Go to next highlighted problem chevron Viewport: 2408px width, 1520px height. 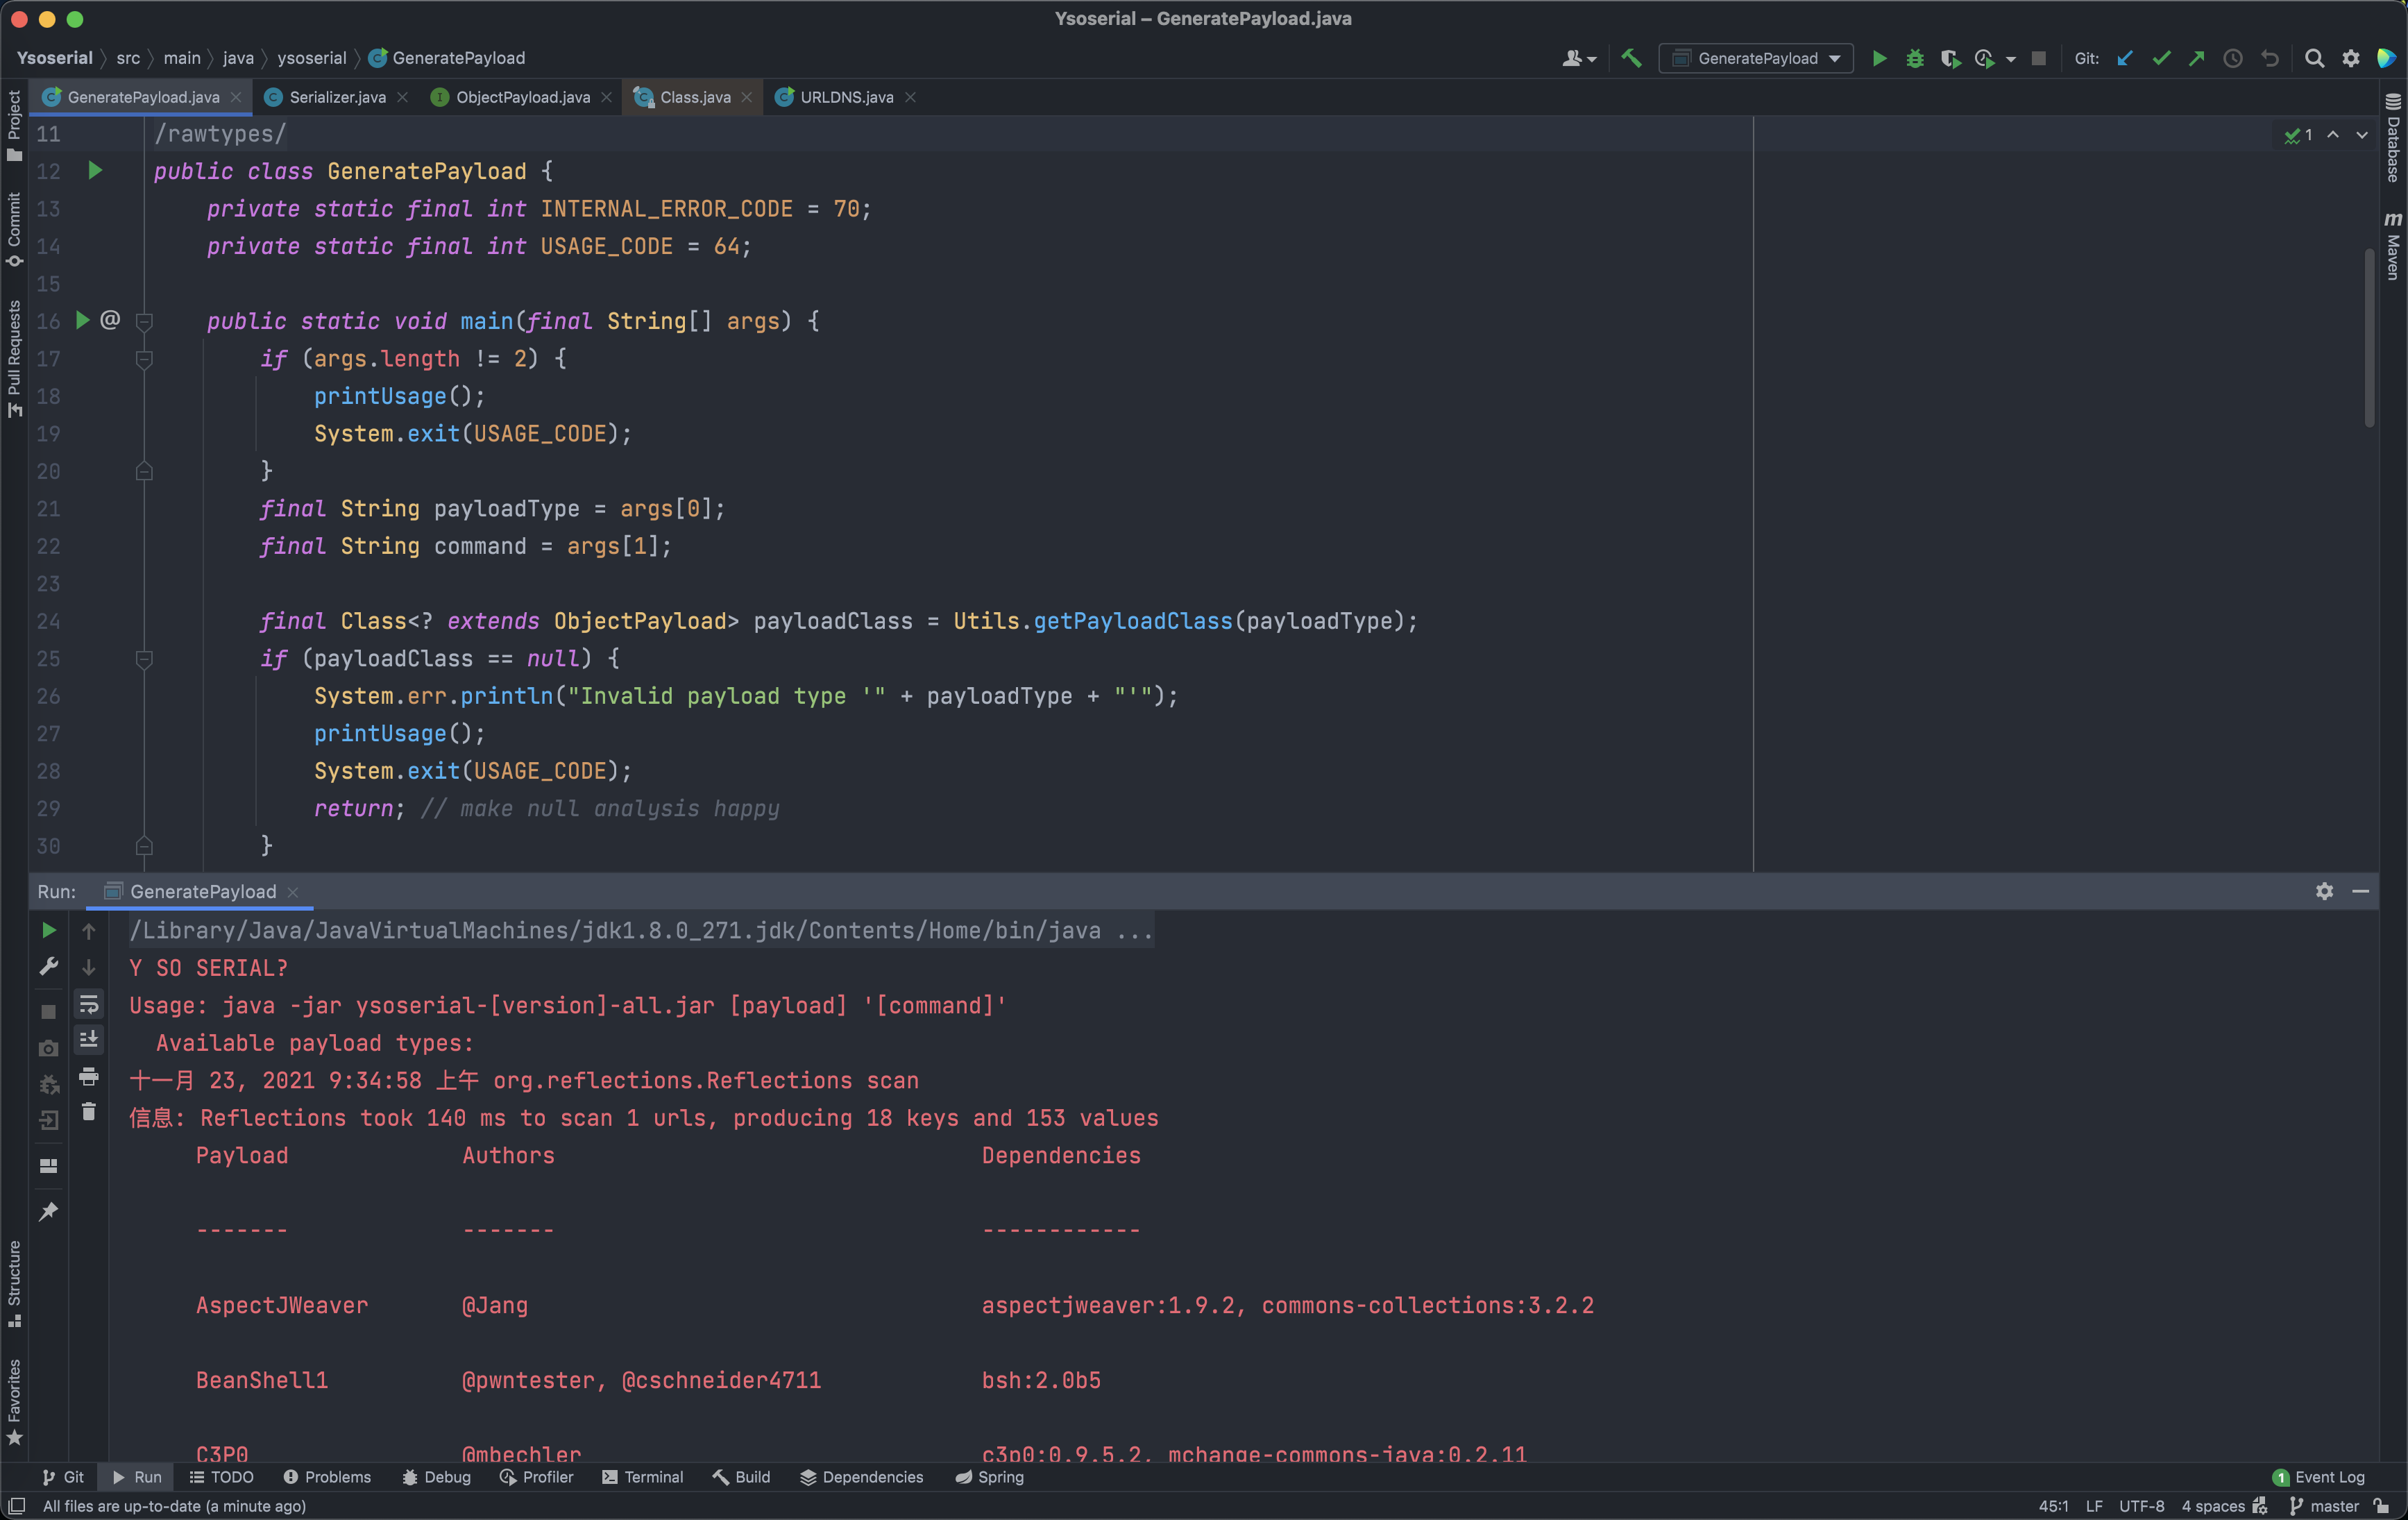pyautogui.click(x=2361, y=134)
